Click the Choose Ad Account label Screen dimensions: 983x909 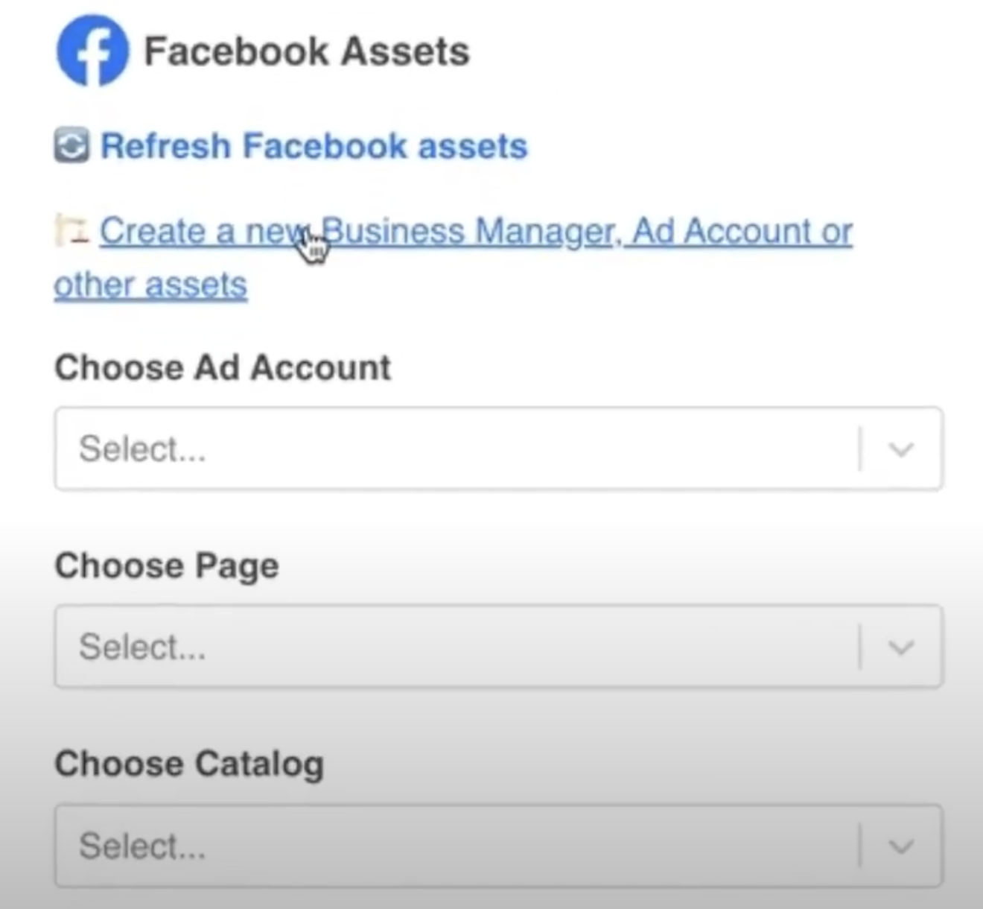pos(223,367)
